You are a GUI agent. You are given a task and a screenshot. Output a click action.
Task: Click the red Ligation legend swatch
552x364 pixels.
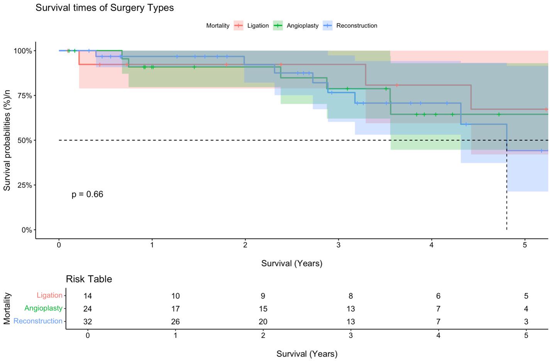(239, 26)
